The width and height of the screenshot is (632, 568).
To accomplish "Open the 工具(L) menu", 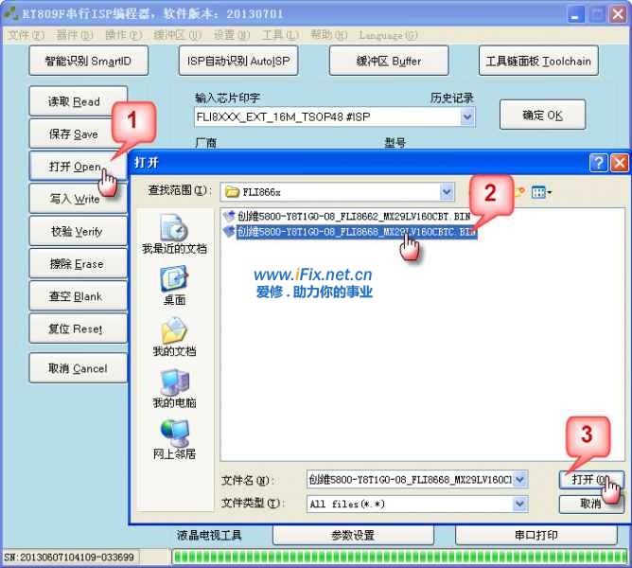I will tap(280, 35).
